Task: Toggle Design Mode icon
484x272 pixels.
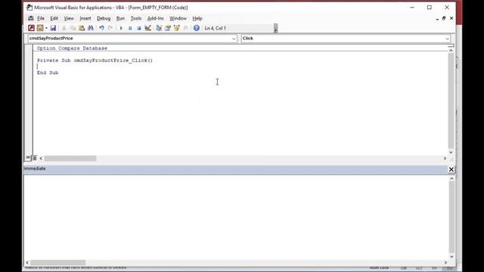Action: point(148,28)
